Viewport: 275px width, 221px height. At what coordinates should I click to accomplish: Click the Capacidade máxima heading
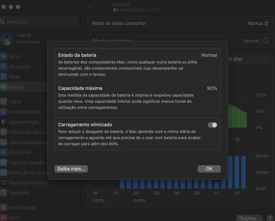point(80,88)
